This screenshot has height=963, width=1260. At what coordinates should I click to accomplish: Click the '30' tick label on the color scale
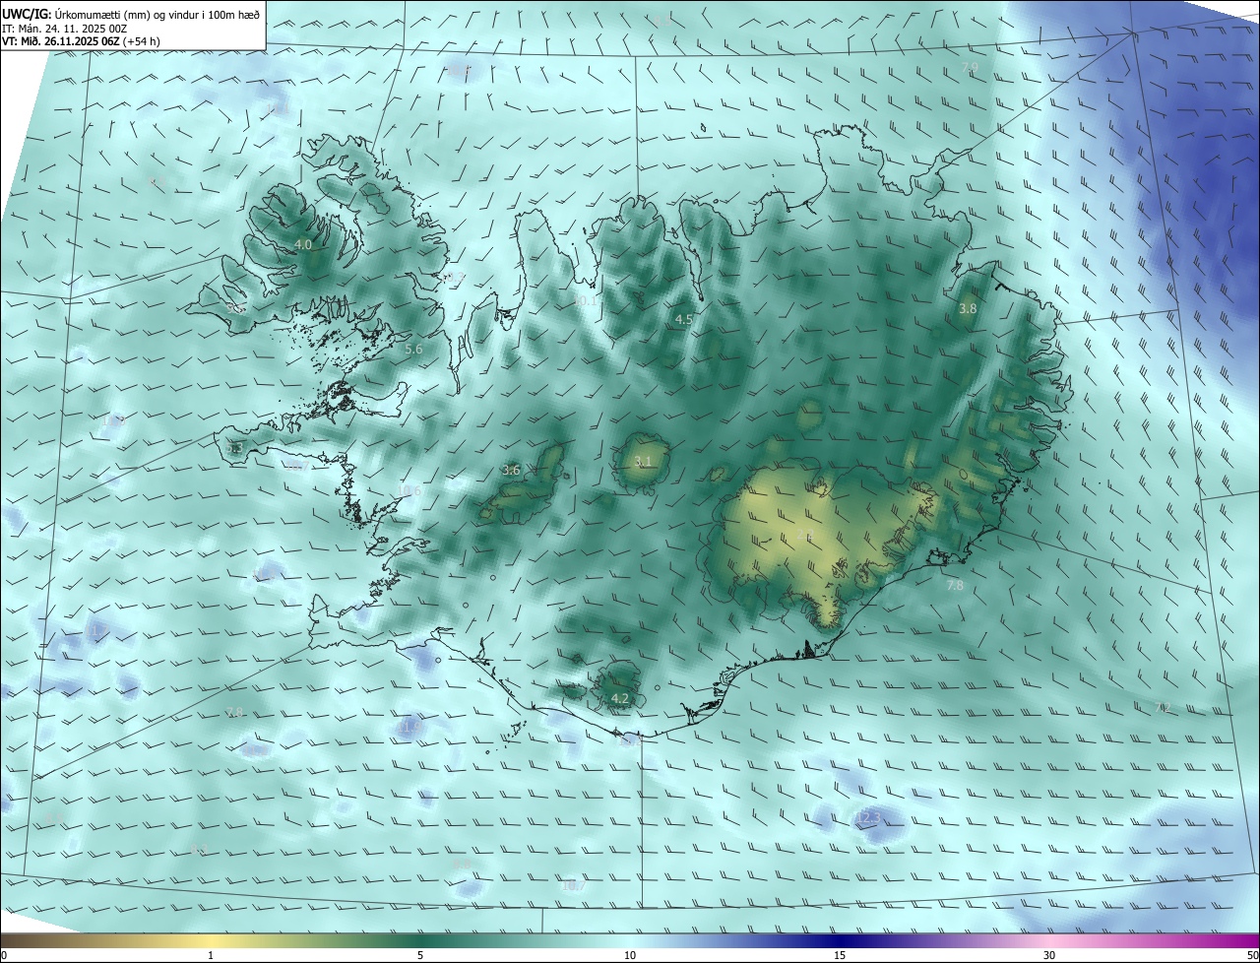pos(1049,955)
